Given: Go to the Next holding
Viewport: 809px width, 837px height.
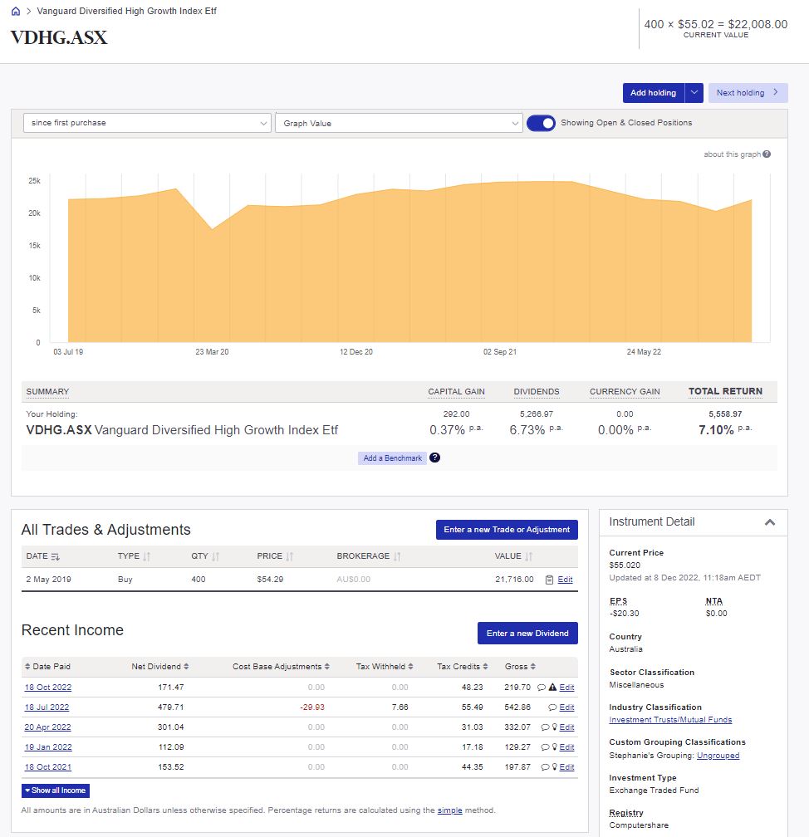Looking at the screenshot, I should pos(748,93).
